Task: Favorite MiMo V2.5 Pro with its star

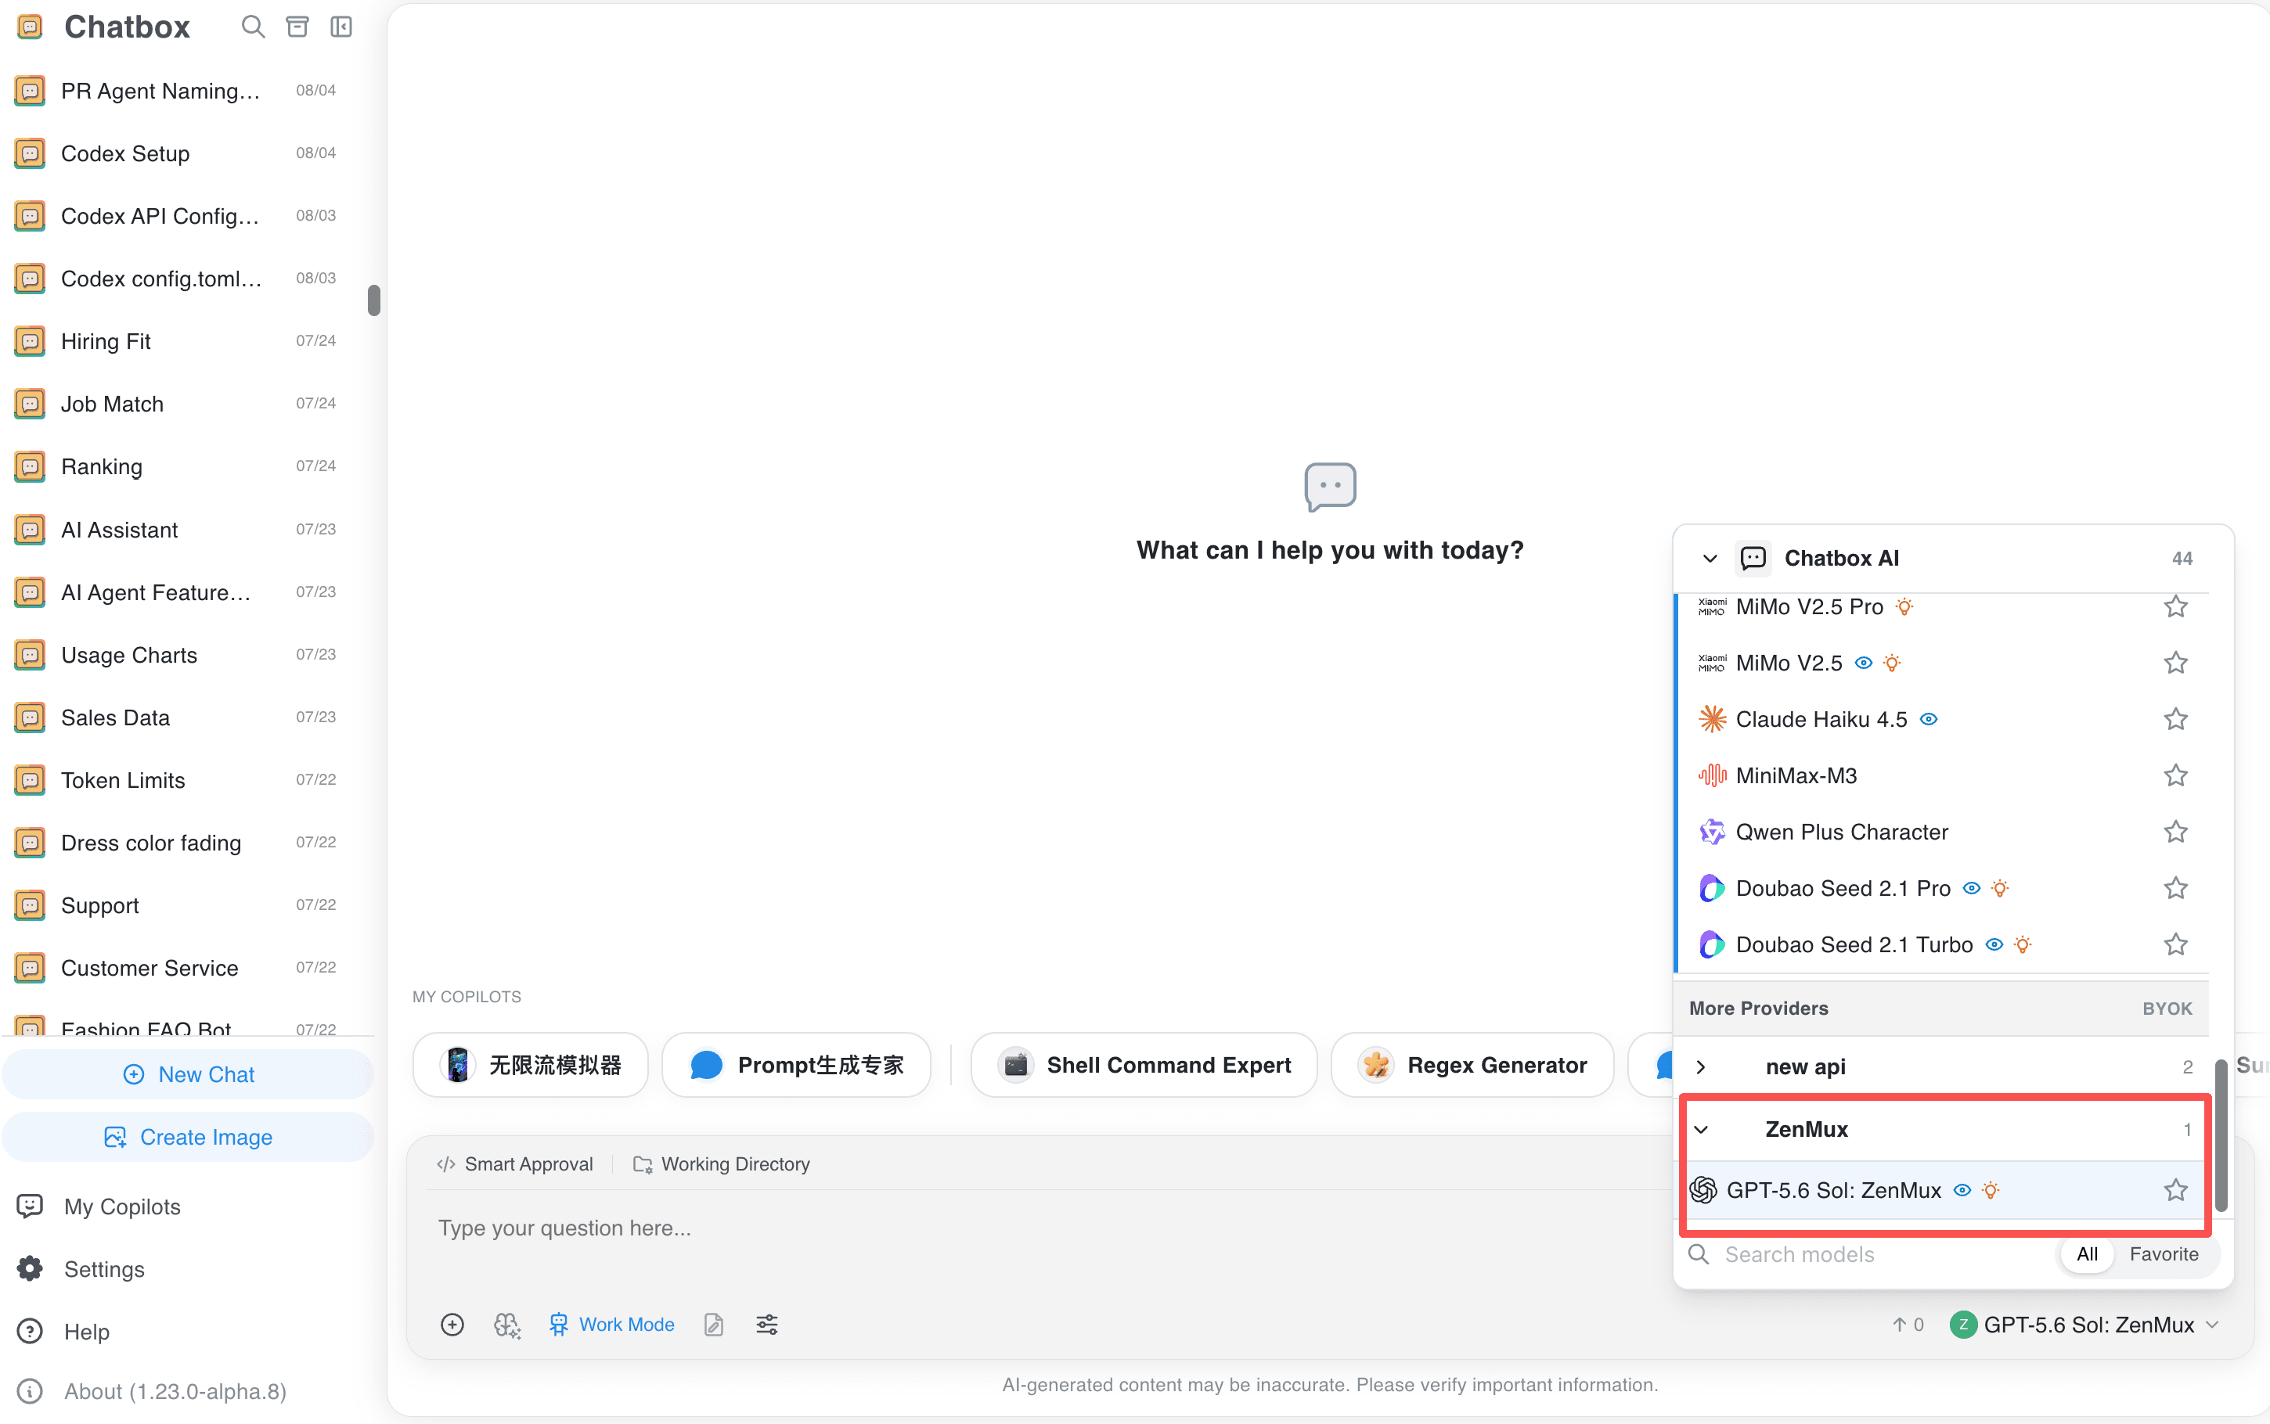Action: coord(2175,606)
